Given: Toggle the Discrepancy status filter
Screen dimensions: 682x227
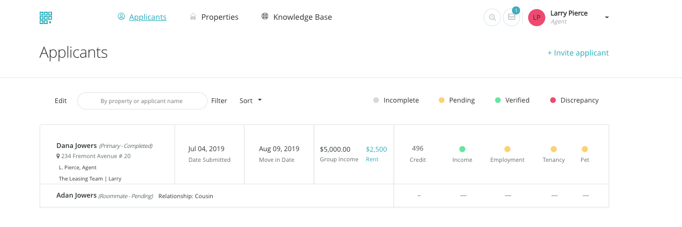Looking at the screenshot, I should coord(574,100).
